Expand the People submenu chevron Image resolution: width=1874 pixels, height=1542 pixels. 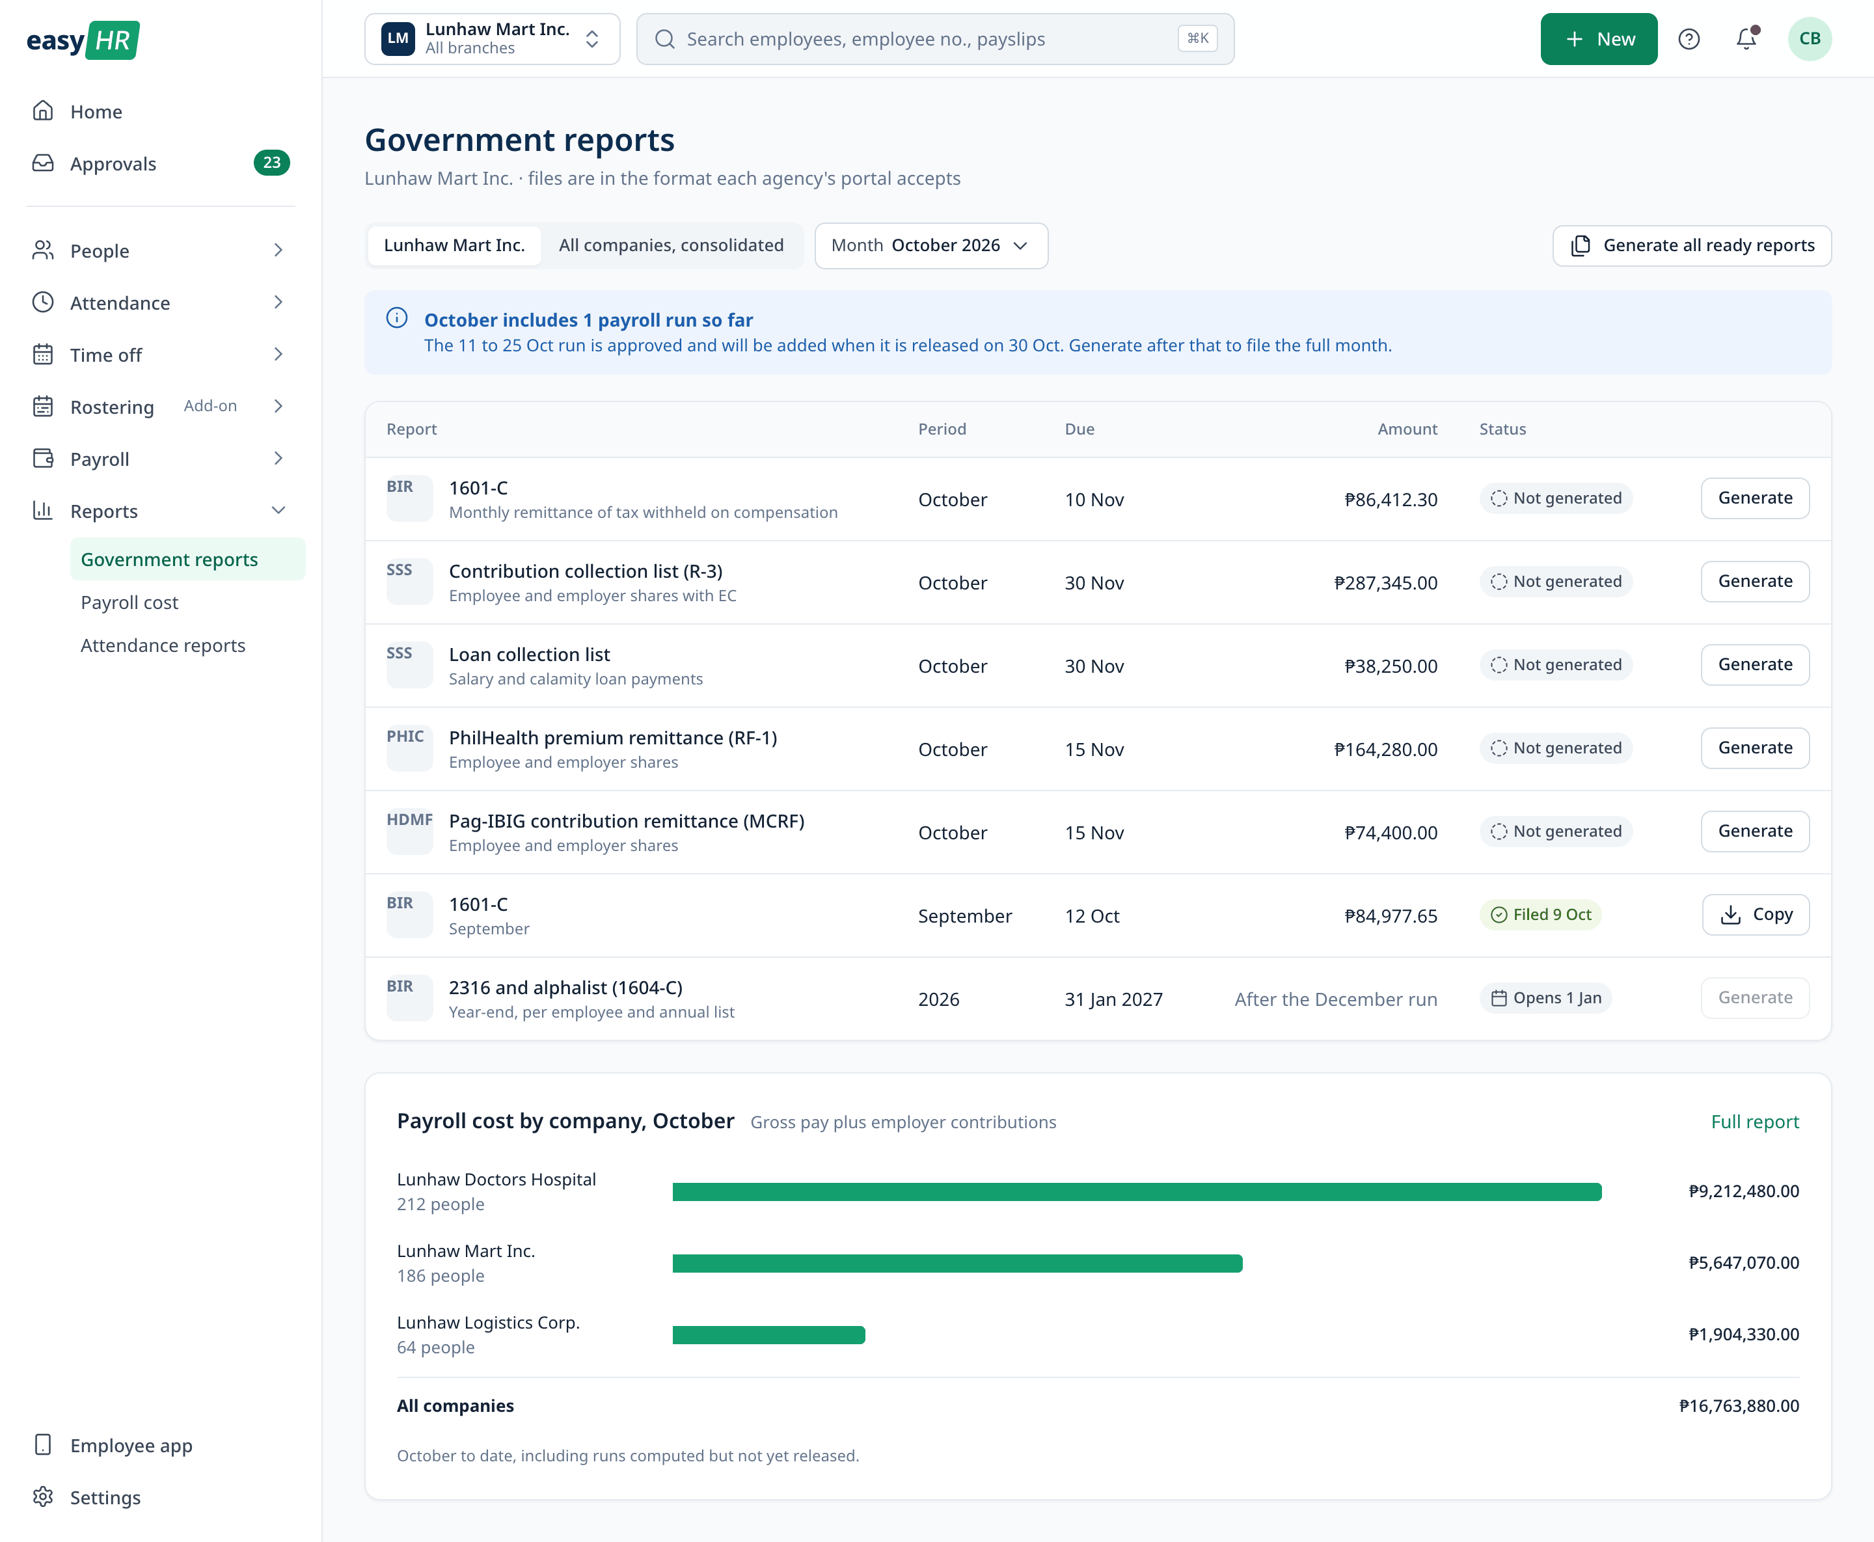(278, 250)
